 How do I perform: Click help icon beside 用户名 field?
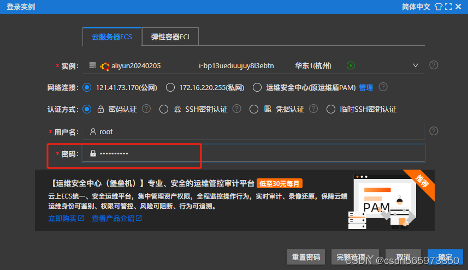[x=434, y=131]
